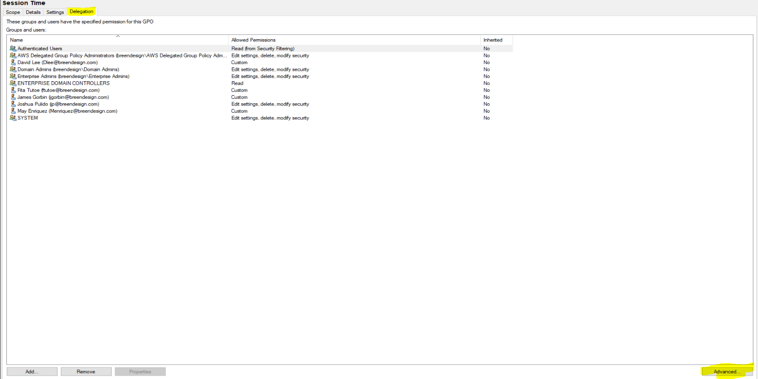Click SYSTEM's Edit settings permission cell
The height and width of the screenshot is (379, 758).
point(270,118)
